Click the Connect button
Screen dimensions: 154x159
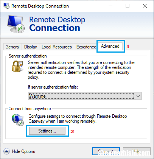[106, 151]
